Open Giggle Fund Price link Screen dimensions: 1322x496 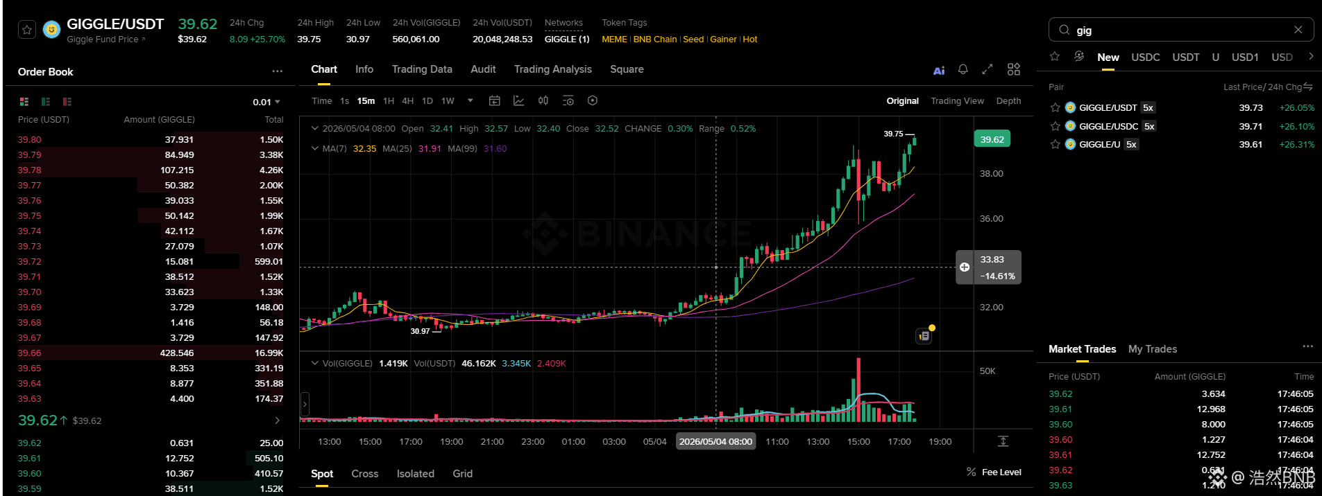pyautogui.click(x=105, y=39)
